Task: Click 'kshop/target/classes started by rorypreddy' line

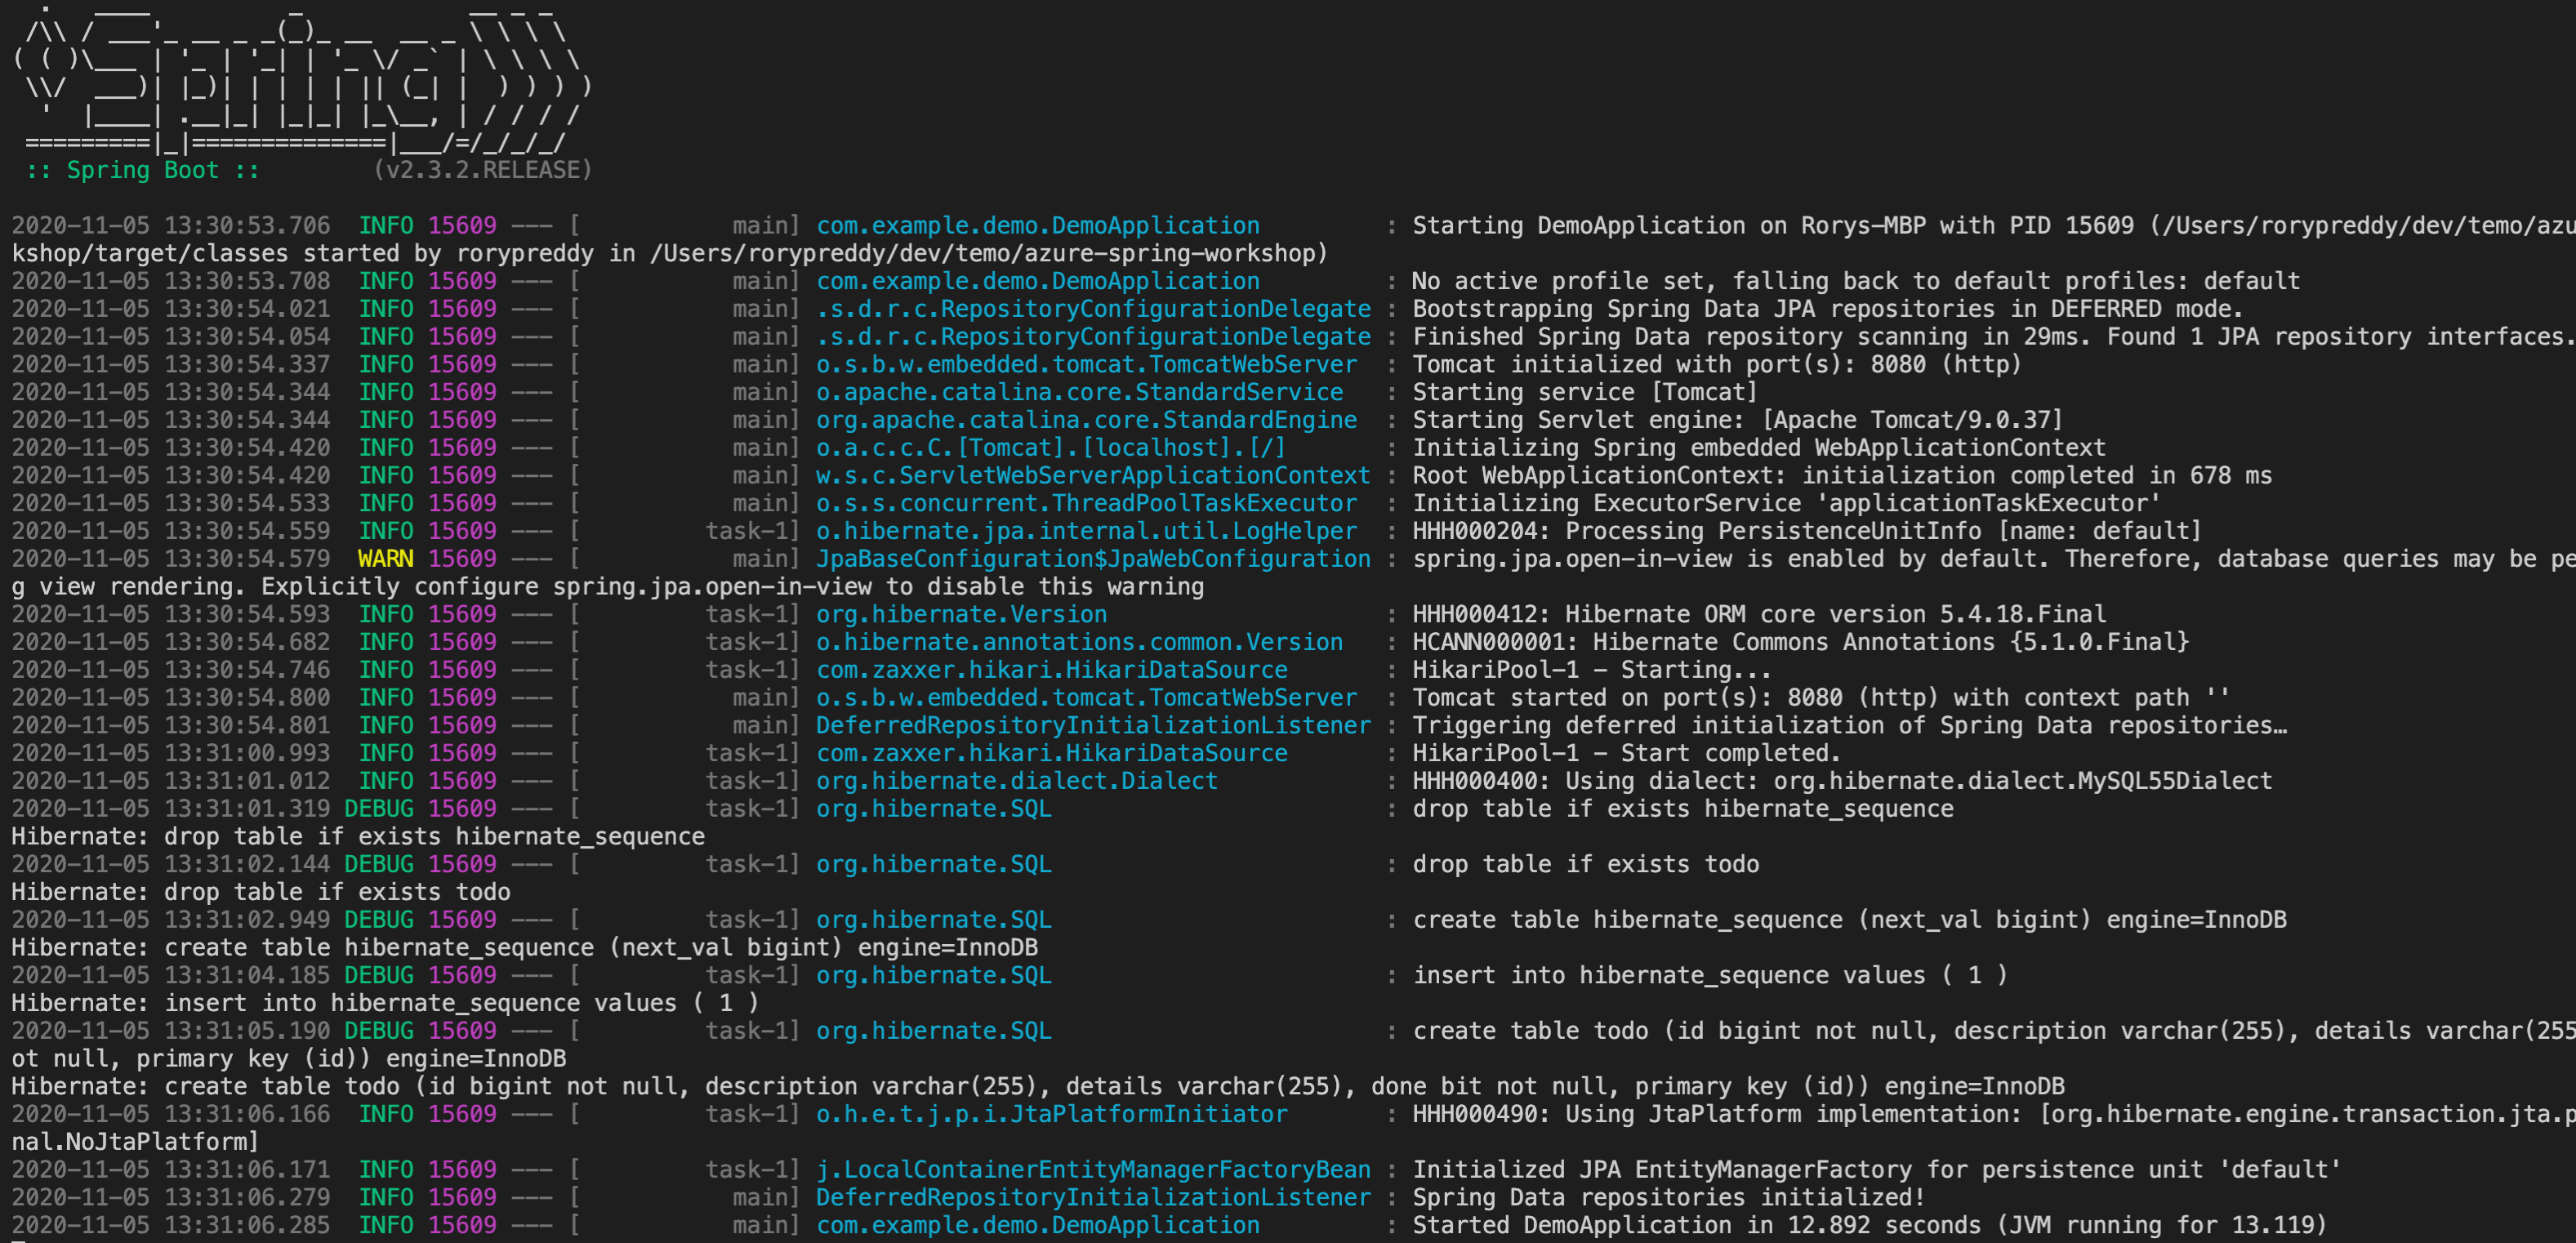Action: point(670,254)
